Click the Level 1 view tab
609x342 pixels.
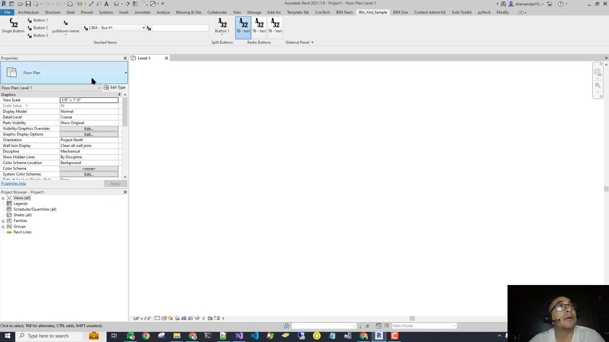point(144,58)
